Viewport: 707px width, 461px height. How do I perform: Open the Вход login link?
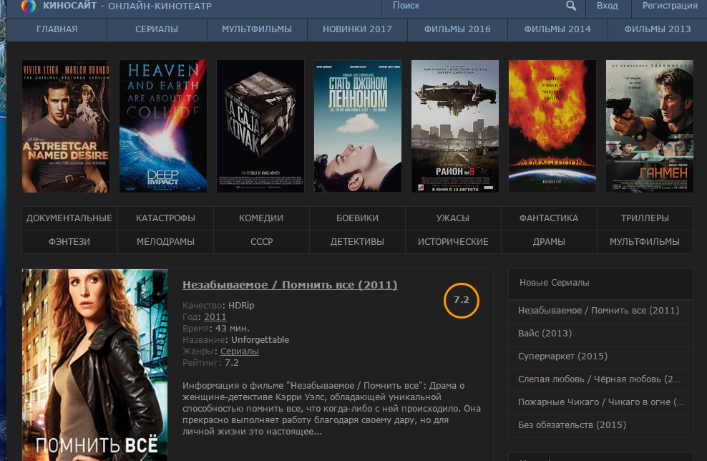coord(608,6)
